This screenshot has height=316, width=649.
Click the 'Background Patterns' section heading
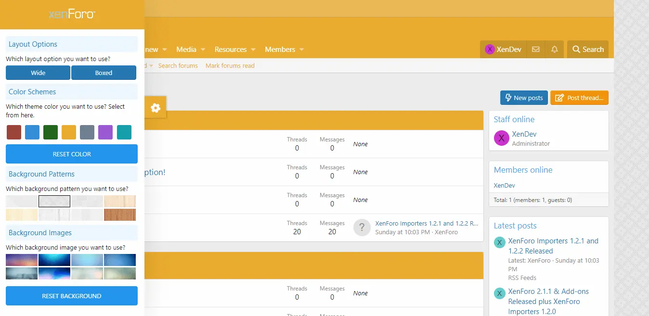(x=41, y=174)
